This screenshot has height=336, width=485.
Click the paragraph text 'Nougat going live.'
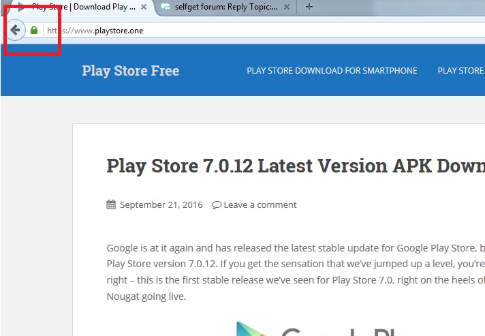(x=146, y=296)
